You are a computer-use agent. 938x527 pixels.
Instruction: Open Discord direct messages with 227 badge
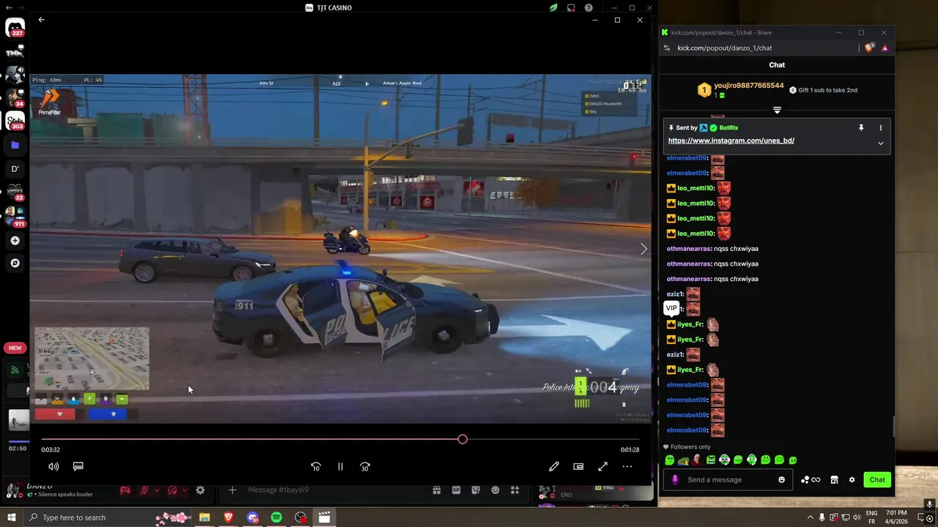pos(15,29)
